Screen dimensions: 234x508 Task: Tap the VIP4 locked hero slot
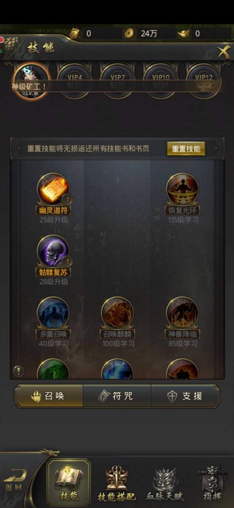[x=75, y=81]
